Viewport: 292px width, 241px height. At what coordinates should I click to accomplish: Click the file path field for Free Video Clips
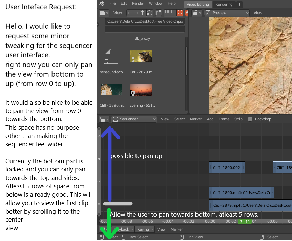[x=145, y=21]
